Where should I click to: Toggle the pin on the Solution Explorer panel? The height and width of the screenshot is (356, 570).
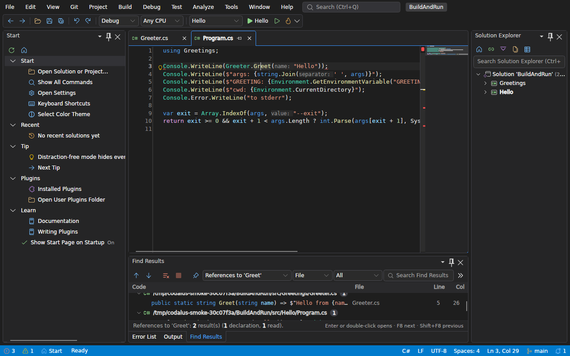550,37
